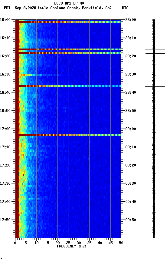This screenshot has height=262, width=167.
Task: Click the '17:10' PDT time label
Action: pyautogui.click(x=5, y=147)
